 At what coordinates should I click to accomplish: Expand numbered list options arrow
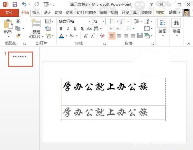pos(128,21)
